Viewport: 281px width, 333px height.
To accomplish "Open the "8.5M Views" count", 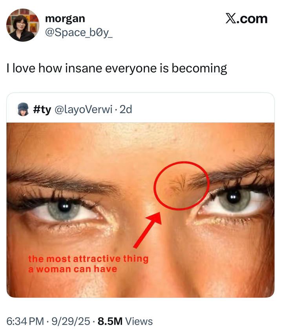I will 125,322.
